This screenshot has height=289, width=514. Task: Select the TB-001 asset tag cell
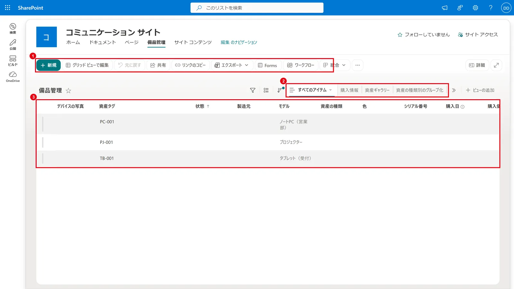click(x=107, y=158)
